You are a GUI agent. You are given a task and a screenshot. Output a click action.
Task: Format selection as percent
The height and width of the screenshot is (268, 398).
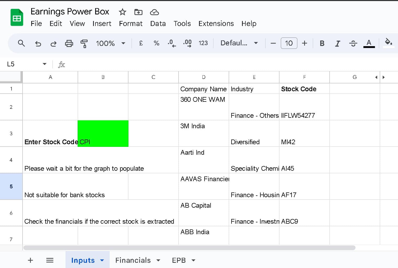156,43
